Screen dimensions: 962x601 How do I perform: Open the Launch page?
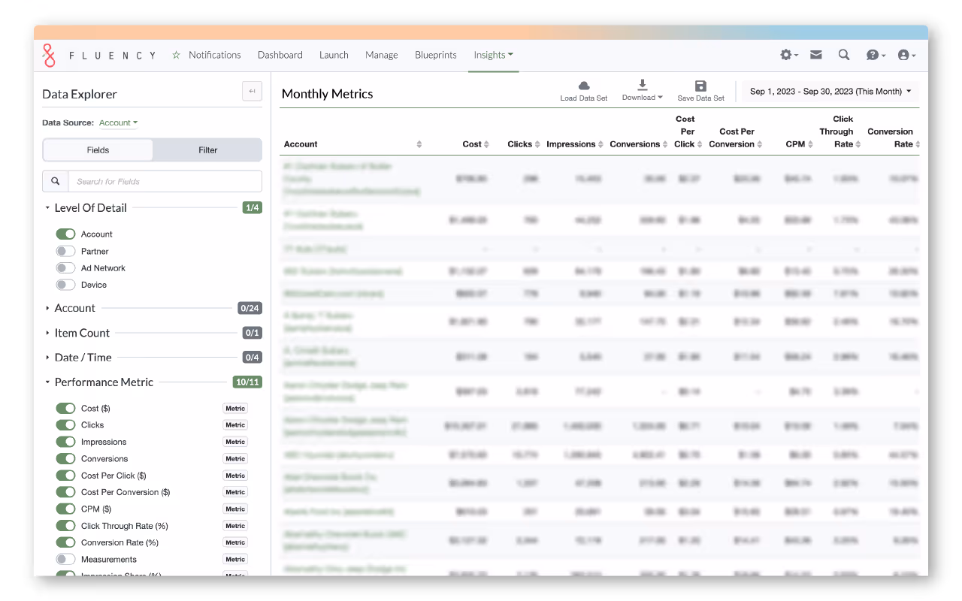(334, 55)
